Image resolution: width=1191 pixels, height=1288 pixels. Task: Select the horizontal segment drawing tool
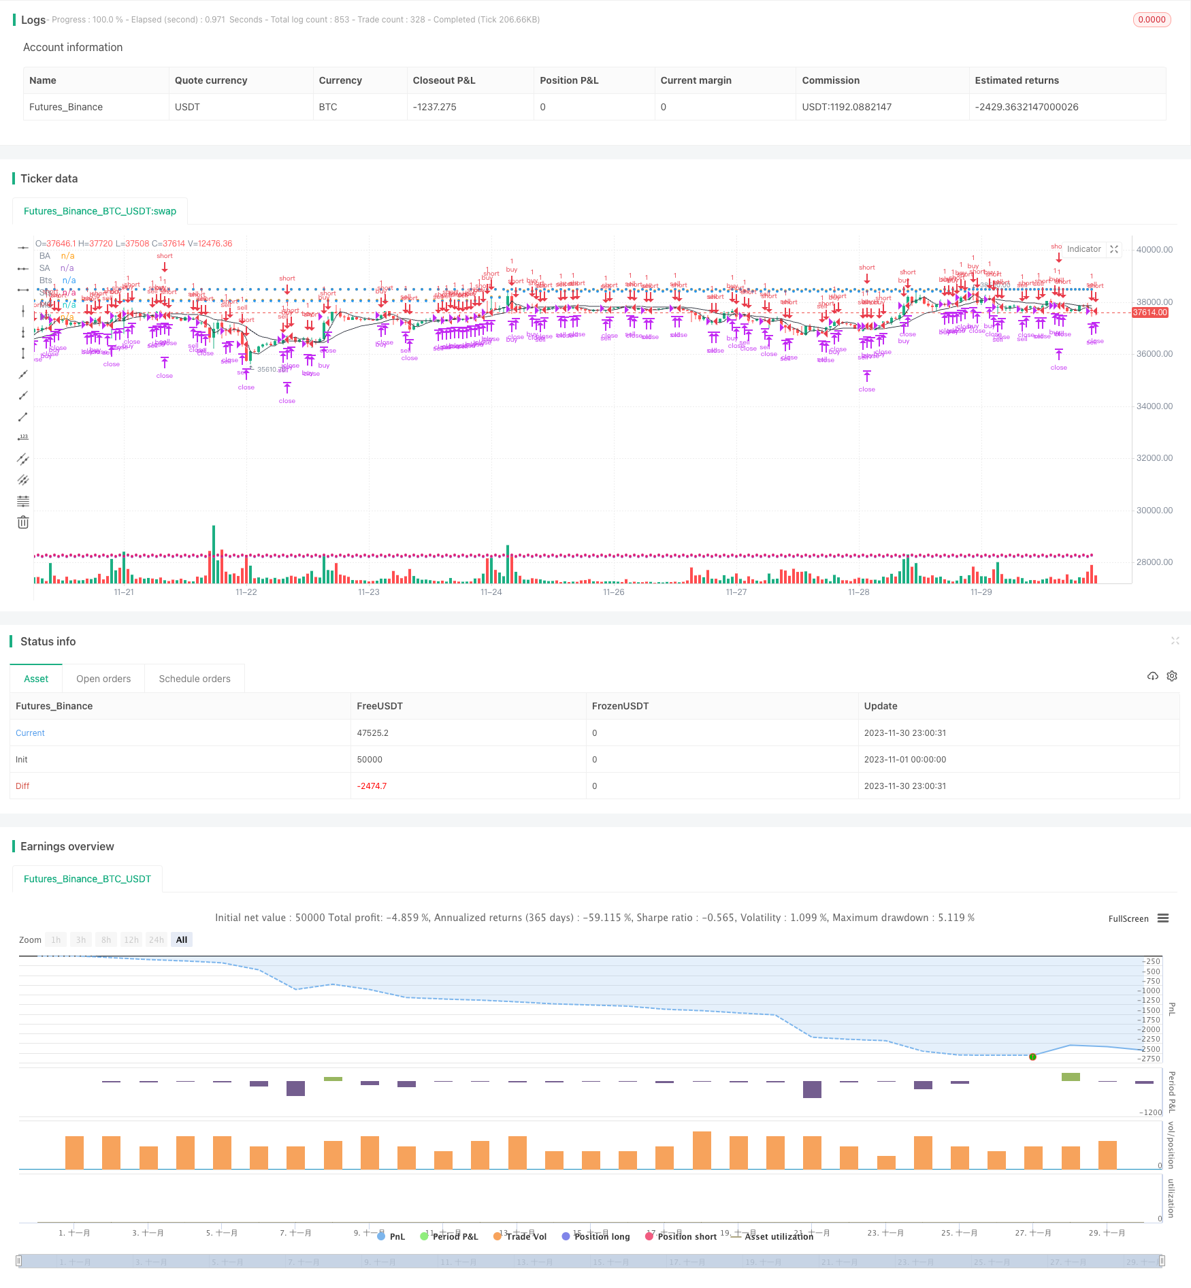[23, 290]
